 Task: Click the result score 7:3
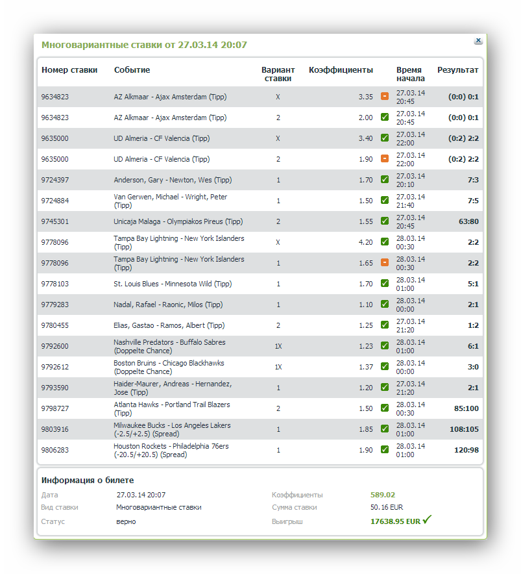coord(474,180)
